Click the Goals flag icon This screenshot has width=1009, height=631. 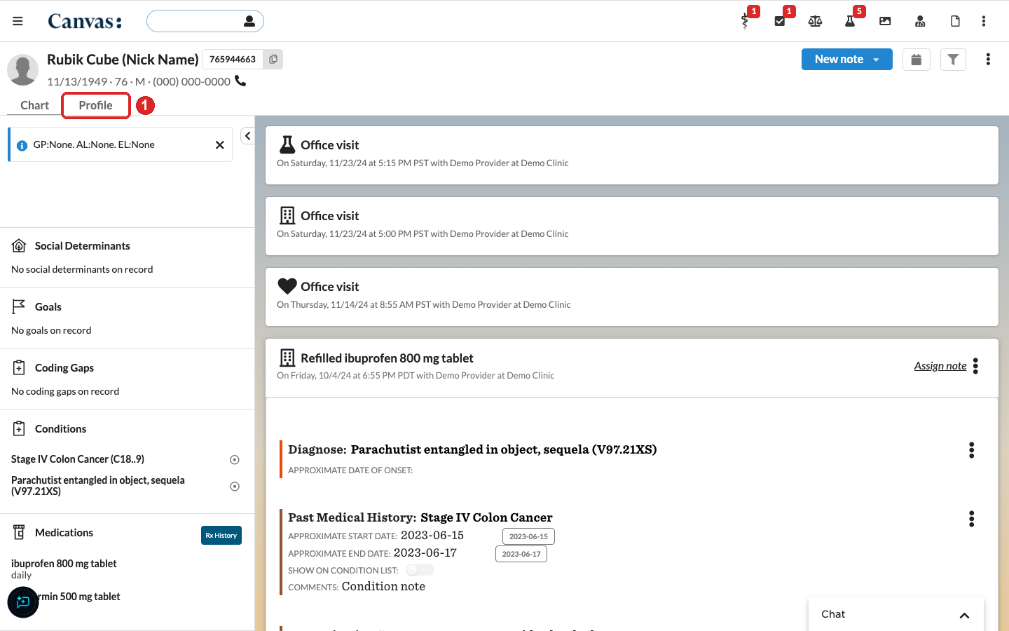click(19, 306)
